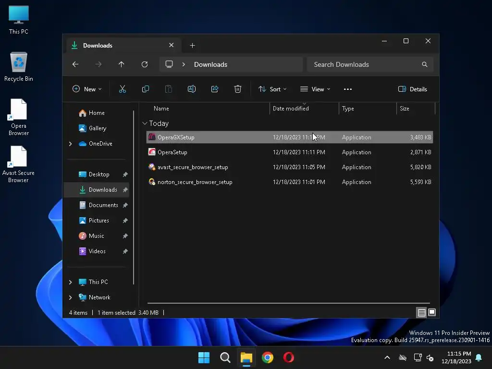
Task: Refresh the Downloads folder view
Action: pos(145,64)
